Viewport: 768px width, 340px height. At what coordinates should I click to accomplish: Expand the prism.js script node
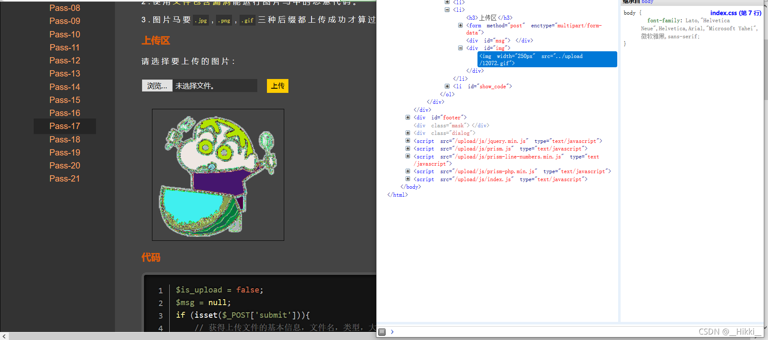coord(408,148)
